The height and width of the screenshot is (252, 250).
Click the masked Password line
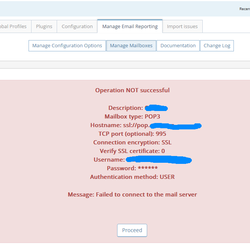tap(132, 168)
